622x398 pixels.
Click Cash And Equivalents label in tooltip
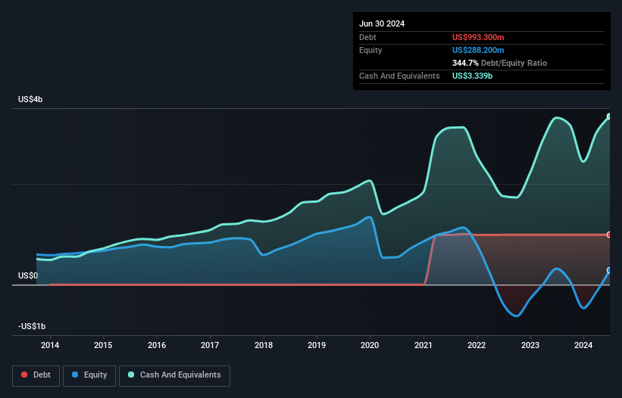click(x=399, y=76)
